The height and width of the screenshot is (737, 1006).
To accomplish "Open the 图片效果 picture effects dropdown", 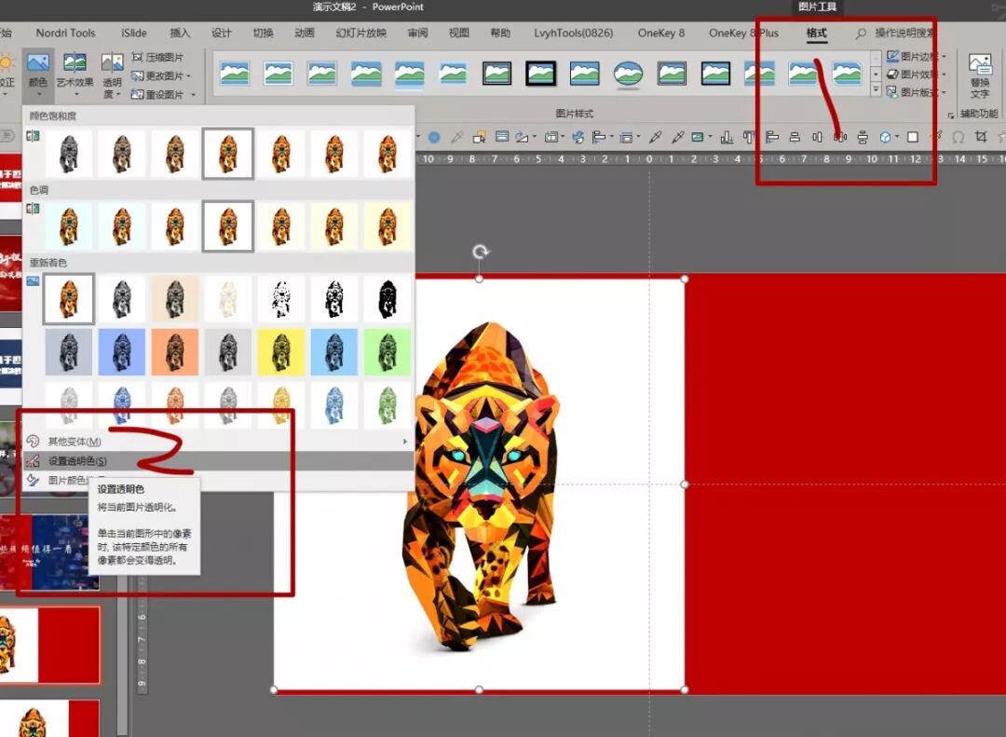I will click(x=917, y=75).
